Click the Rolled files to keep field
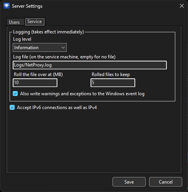 [113, 83]
